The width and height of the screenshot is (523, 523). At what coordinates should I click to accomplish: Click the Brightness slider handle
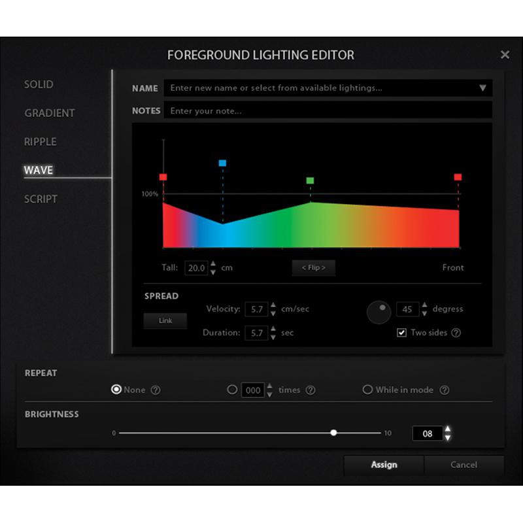(334, 433)
